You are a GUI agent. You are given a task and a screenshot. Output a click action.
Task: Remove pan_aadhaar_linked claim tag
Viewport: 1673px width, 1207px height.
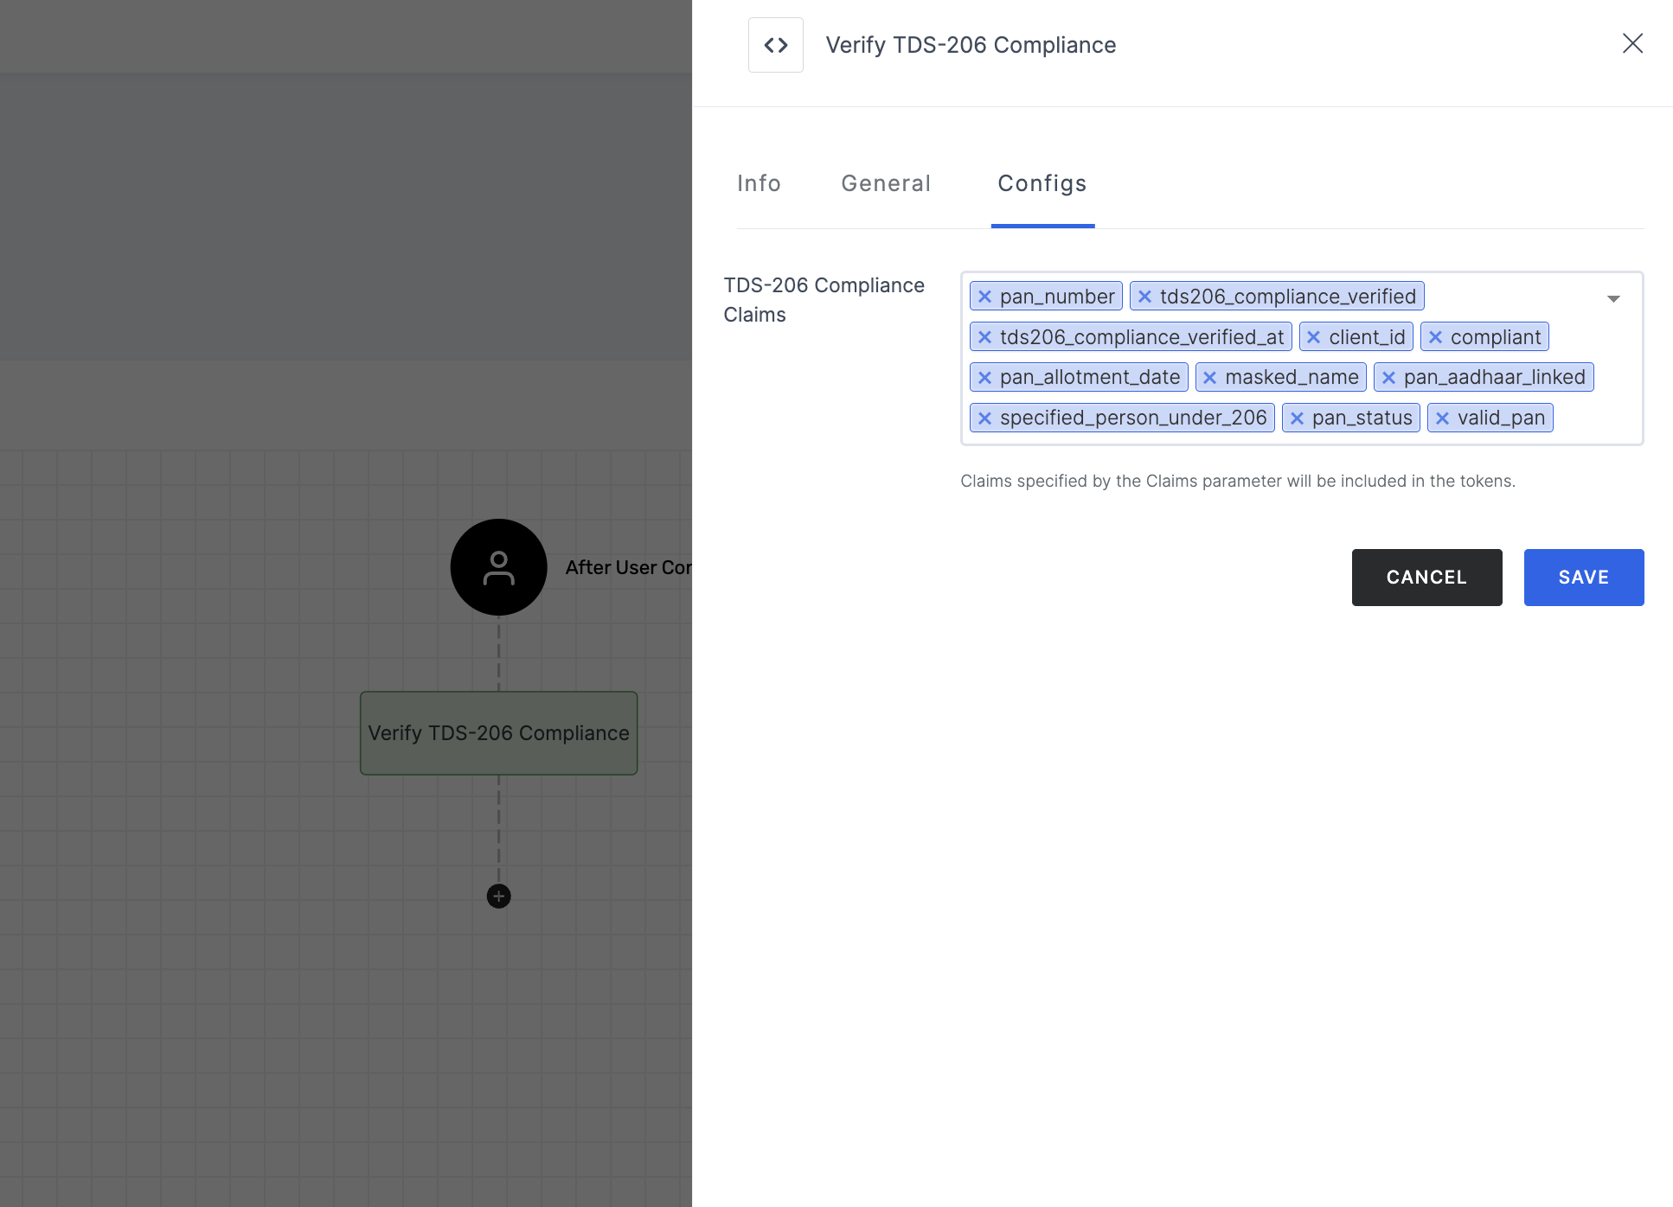[x=1388, y=378]
